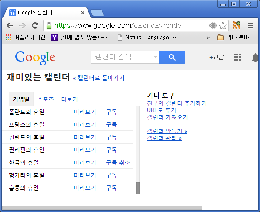Preview 헝가리의 휴일 calendar
Screen dimensions: 260x212
[x=85, y=175]
